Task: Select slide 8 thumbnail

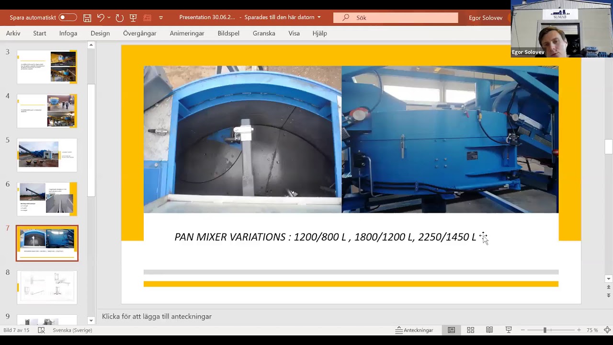Action: (47, 287)
